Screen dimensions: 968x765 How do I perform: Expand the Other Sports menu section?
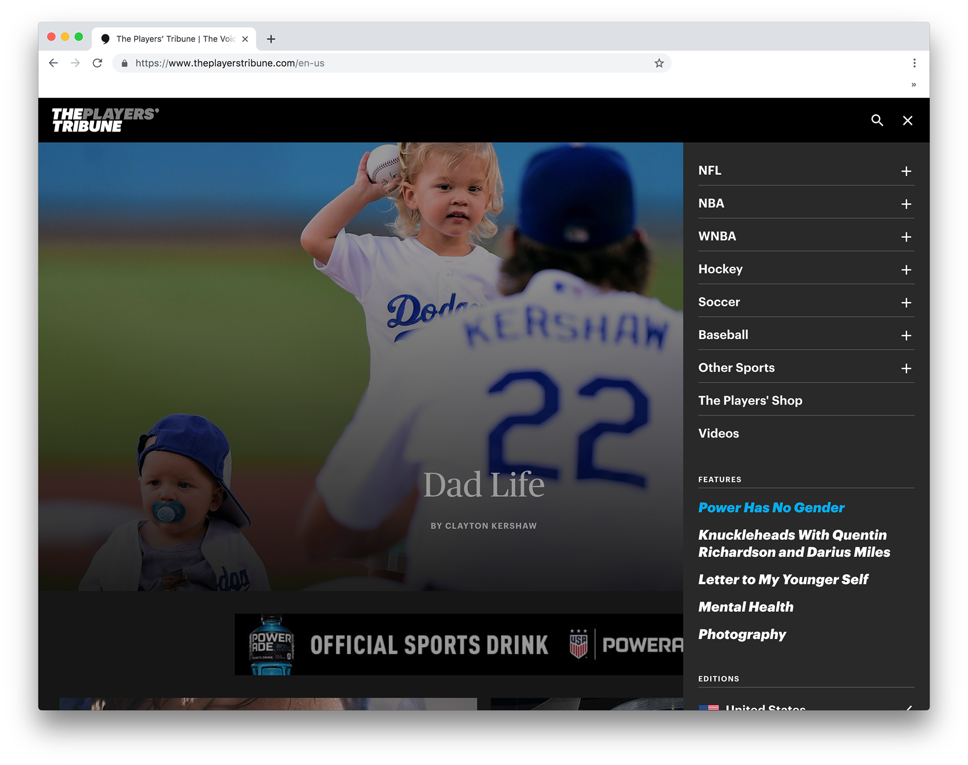point(906,369)
